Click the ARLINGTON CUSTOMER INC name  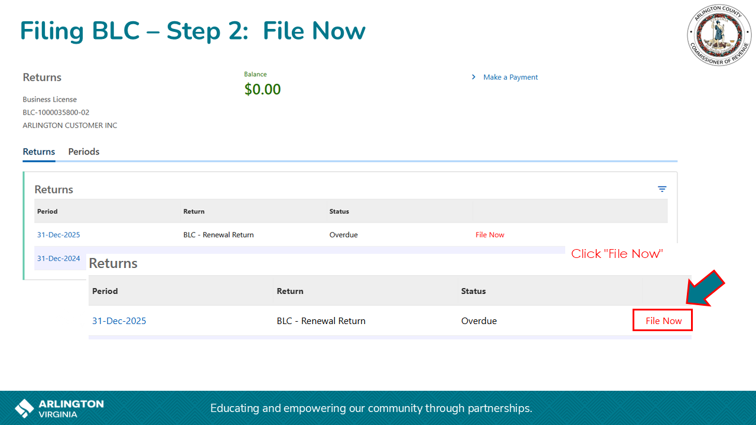70,125
